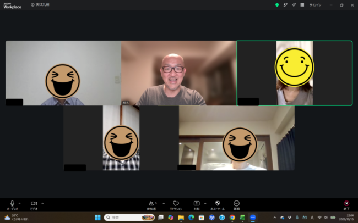The height and width of the screenshot is (223, 358).
Task: Open the Windows Start menu
Action: tap(97, 218)
